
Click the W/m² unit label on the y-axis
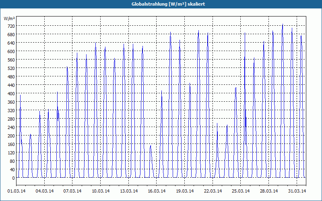(x=9, y=18)
